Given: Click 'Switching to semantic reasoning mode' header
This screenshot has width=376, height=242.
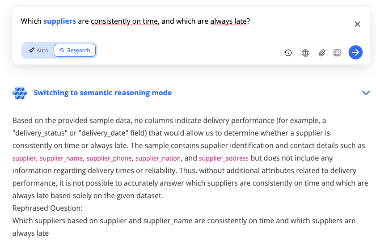Looking at the screenshot, I should (x=103, y=93).
